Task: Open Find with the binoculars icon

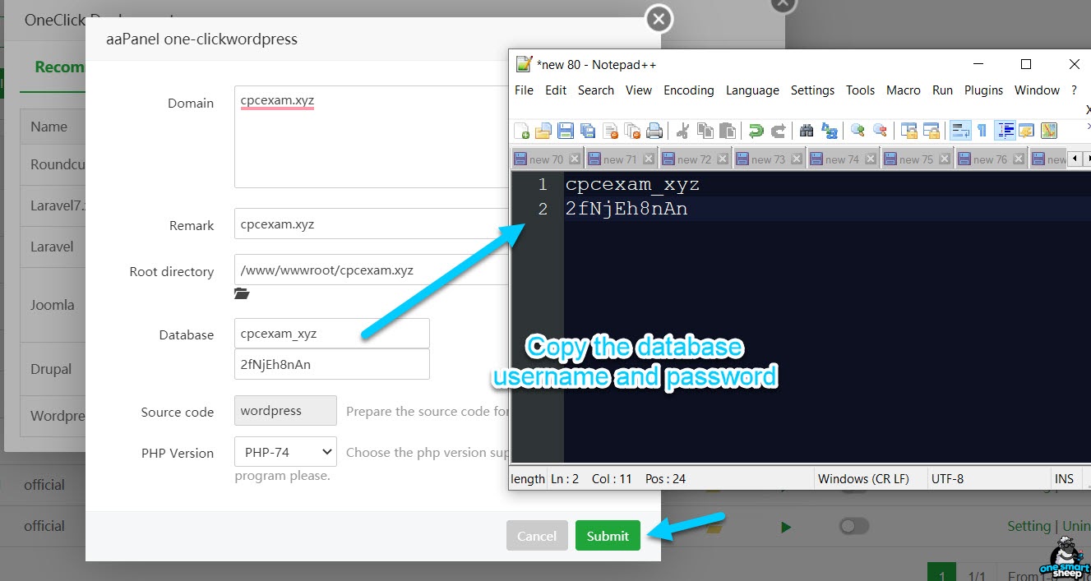Action: click(807, 131)
